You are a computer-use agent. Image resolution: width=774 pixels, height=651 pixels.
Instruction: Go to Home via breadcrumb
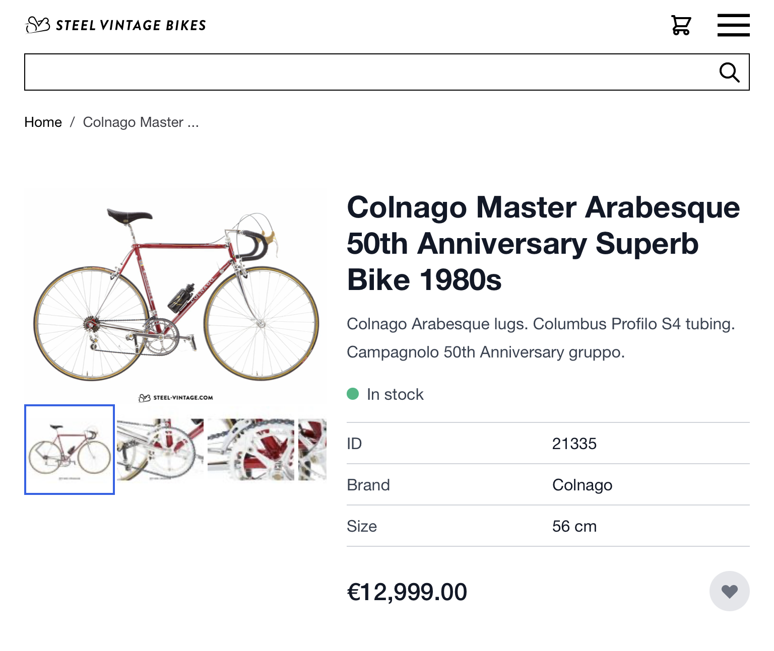tap(43, 122)
